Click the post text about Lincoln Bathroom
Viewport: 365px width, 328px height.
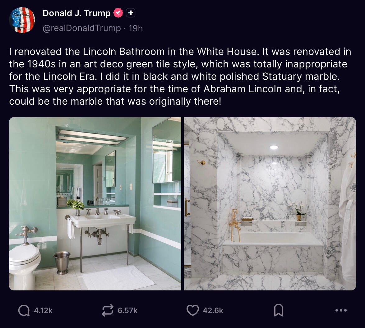tap(180, 76)
